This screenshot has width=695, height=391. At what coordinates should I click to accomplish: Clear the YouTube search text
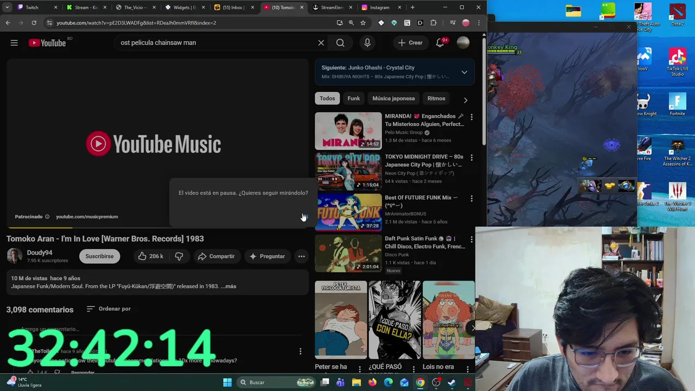click(321, 43)
